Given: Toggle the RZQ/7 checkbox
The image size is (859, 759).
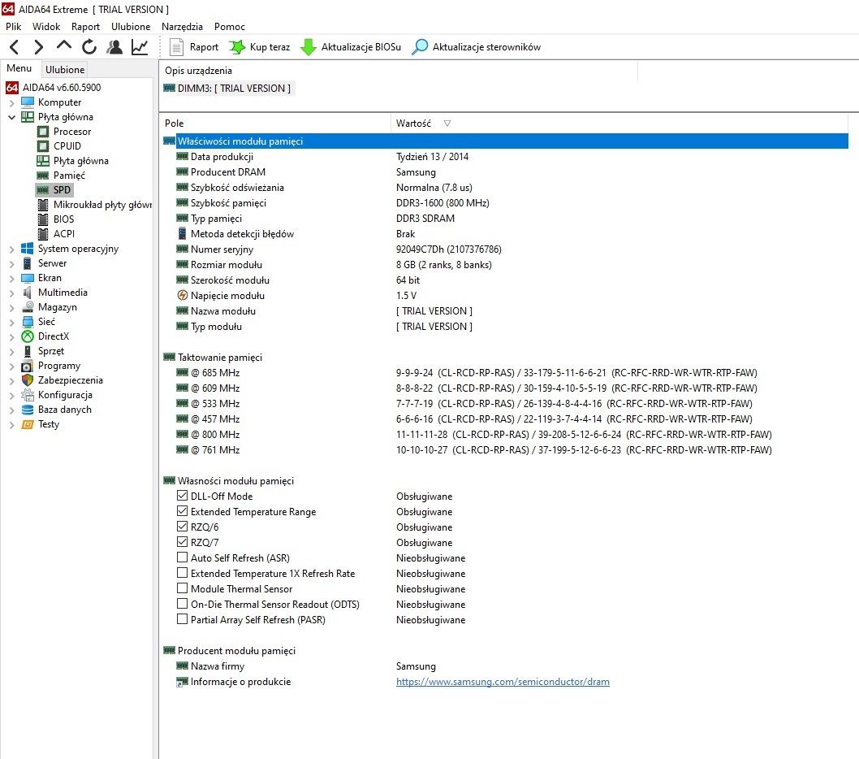Looking at the screenshot, I should pos(183,542).
